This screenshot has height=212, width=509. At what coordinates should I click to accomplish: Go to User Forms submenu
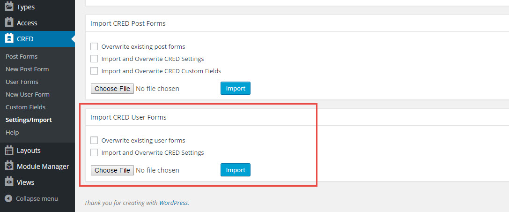coord(22,82)
